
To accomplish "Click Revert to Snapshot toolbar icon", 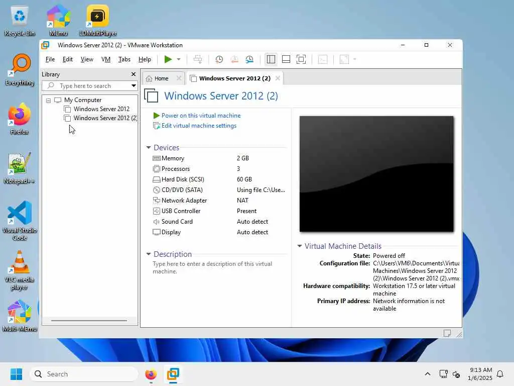I will (x=234, y=59).
